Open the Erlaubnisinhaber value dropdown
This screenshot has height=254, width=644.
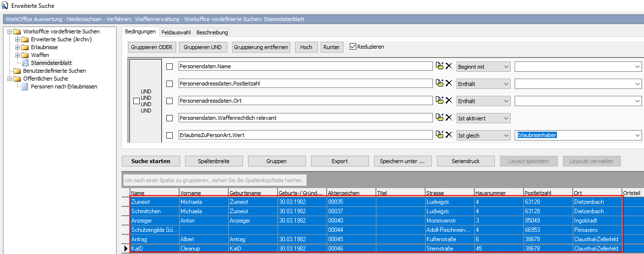(638, 135)
